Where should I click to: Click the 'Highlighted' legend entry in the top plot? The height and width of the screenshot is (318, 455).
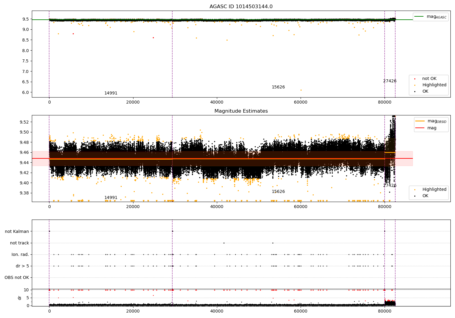pos(434,85)
